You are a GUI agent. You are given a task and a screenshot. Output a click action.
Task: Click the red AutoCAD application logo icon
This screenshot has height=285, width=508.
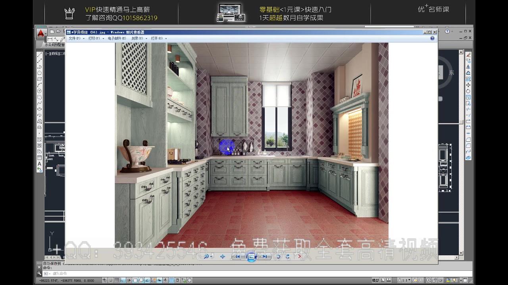click(x=41, y=32)
